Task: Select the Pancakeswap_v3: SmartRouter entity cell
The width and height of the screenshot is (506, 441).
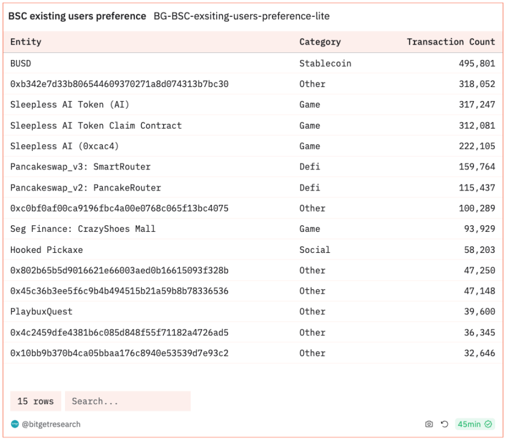Action: click(x=81, y=167)
